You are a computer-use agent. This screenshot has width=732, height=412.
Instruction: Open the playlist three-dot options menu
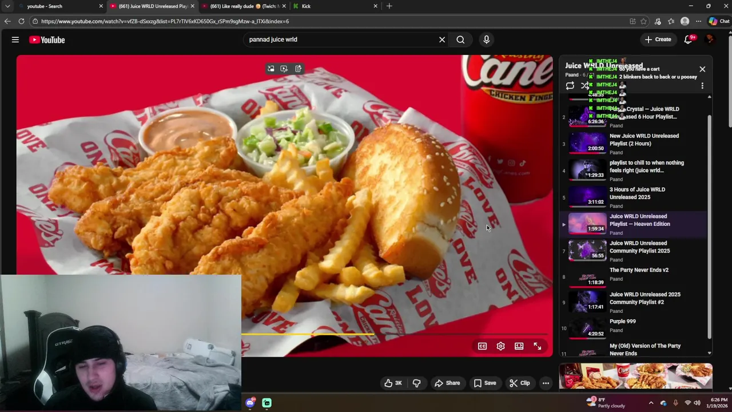(702, 86)
